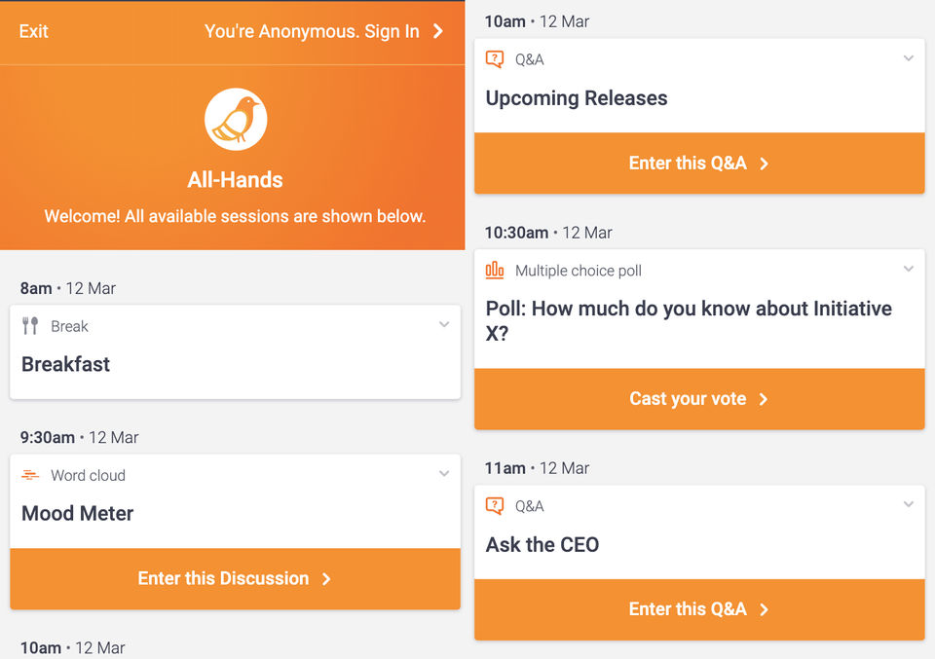Click the arrow on Cast your vote

tap(764, 399)
